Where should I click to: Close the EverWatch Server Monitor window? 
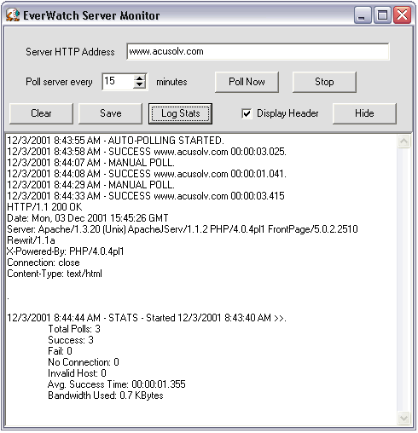pyautogui.click(x=402, y=15)
